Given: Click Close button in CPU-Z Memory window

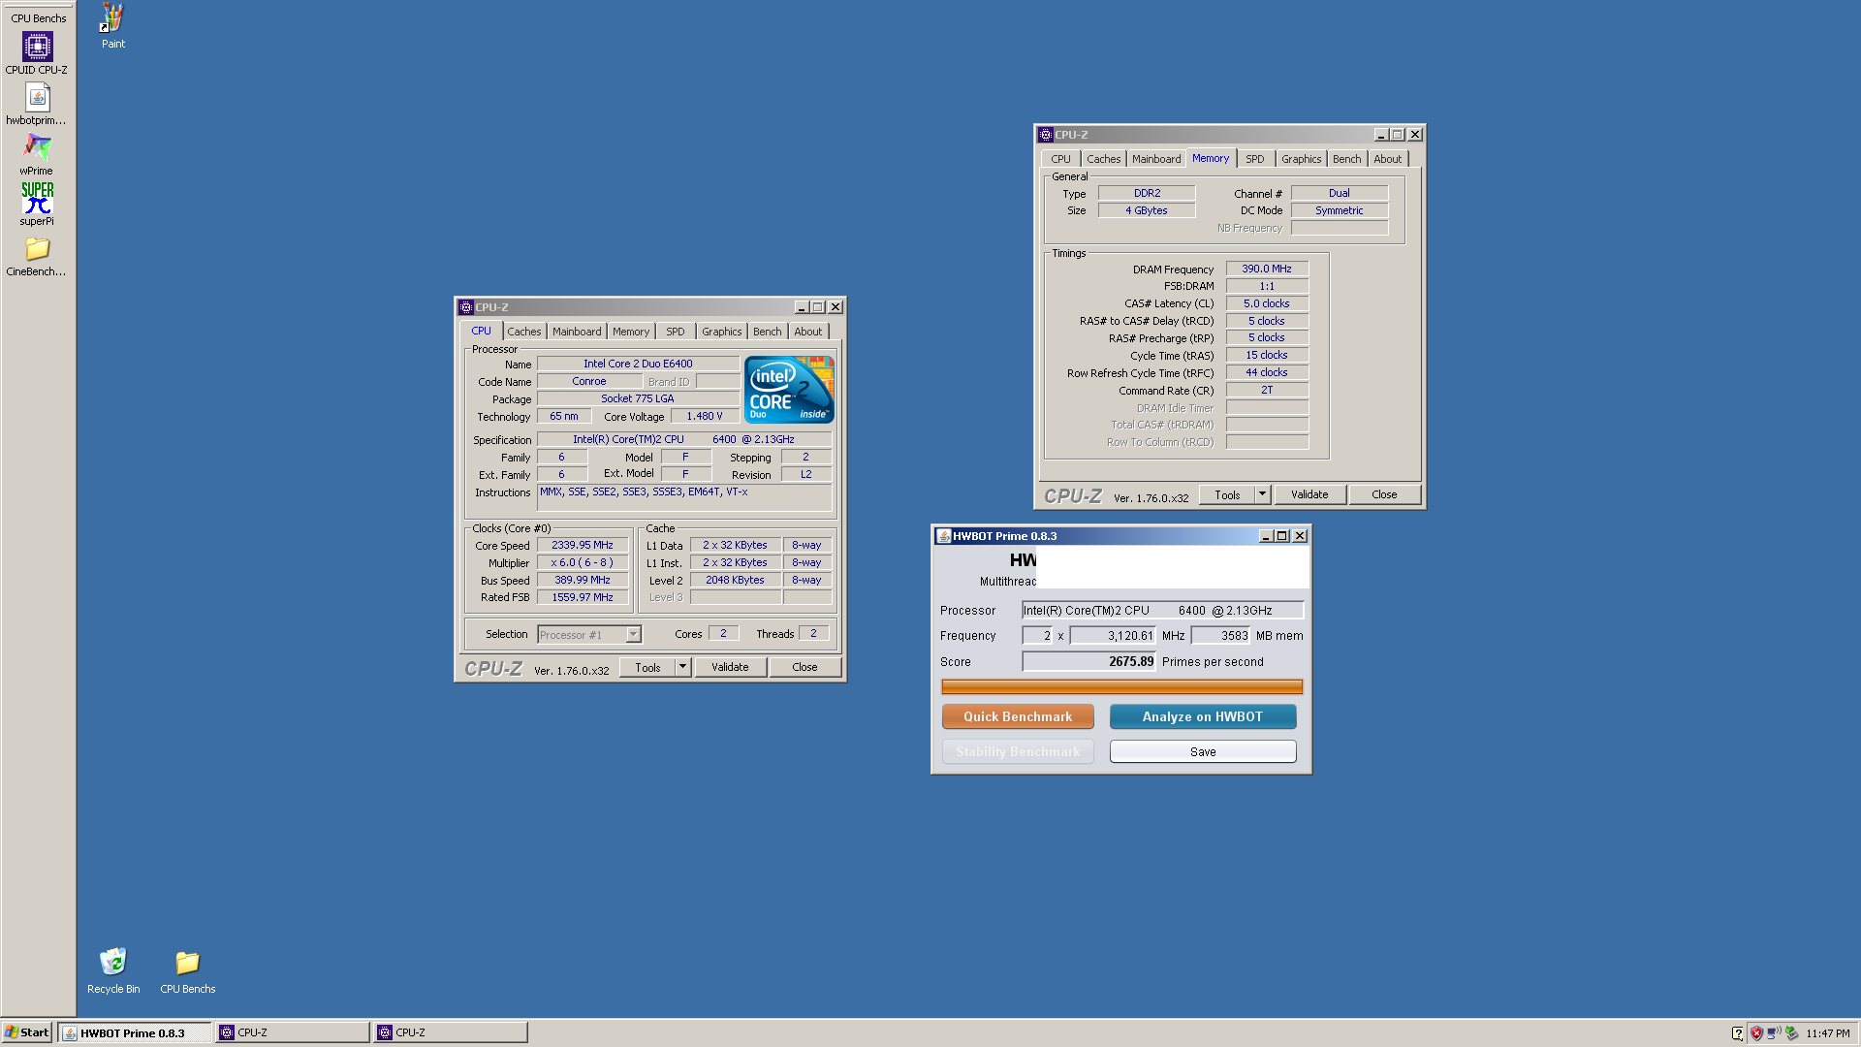Looking at the screenshot, I should 1385,494.
